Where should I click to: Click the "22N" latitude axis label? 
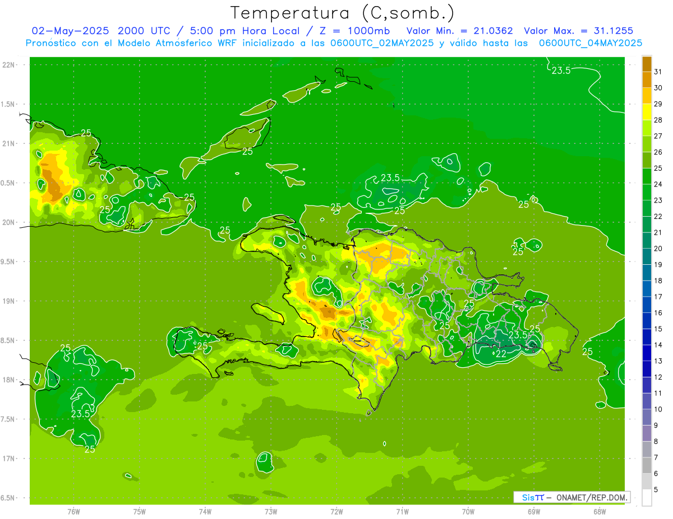point(8,65)
